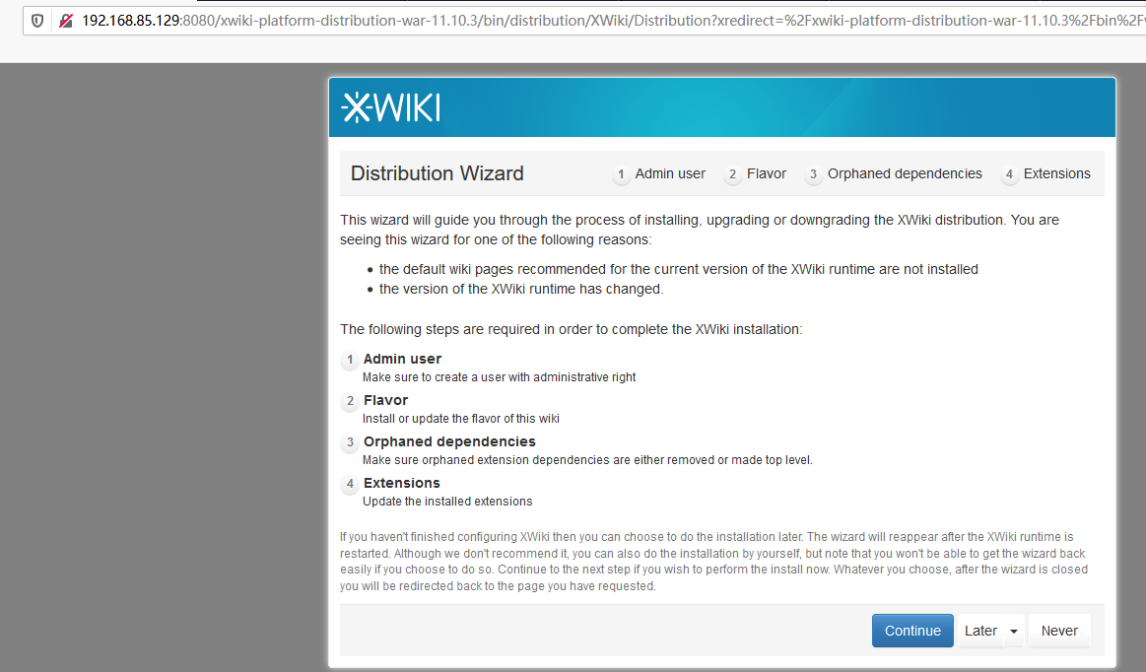Viewport: 1146px width, 672px height.
Task: Click the number 4 badge beside Extensions in list
Action: click(350, 484)
